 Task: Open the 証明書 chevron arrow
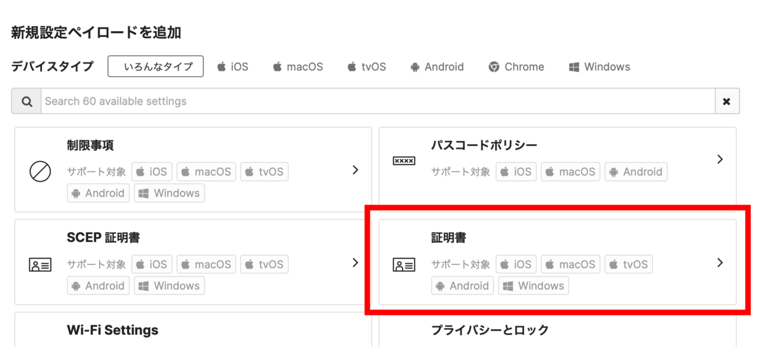pyautogui.click(x=720, y=262)
